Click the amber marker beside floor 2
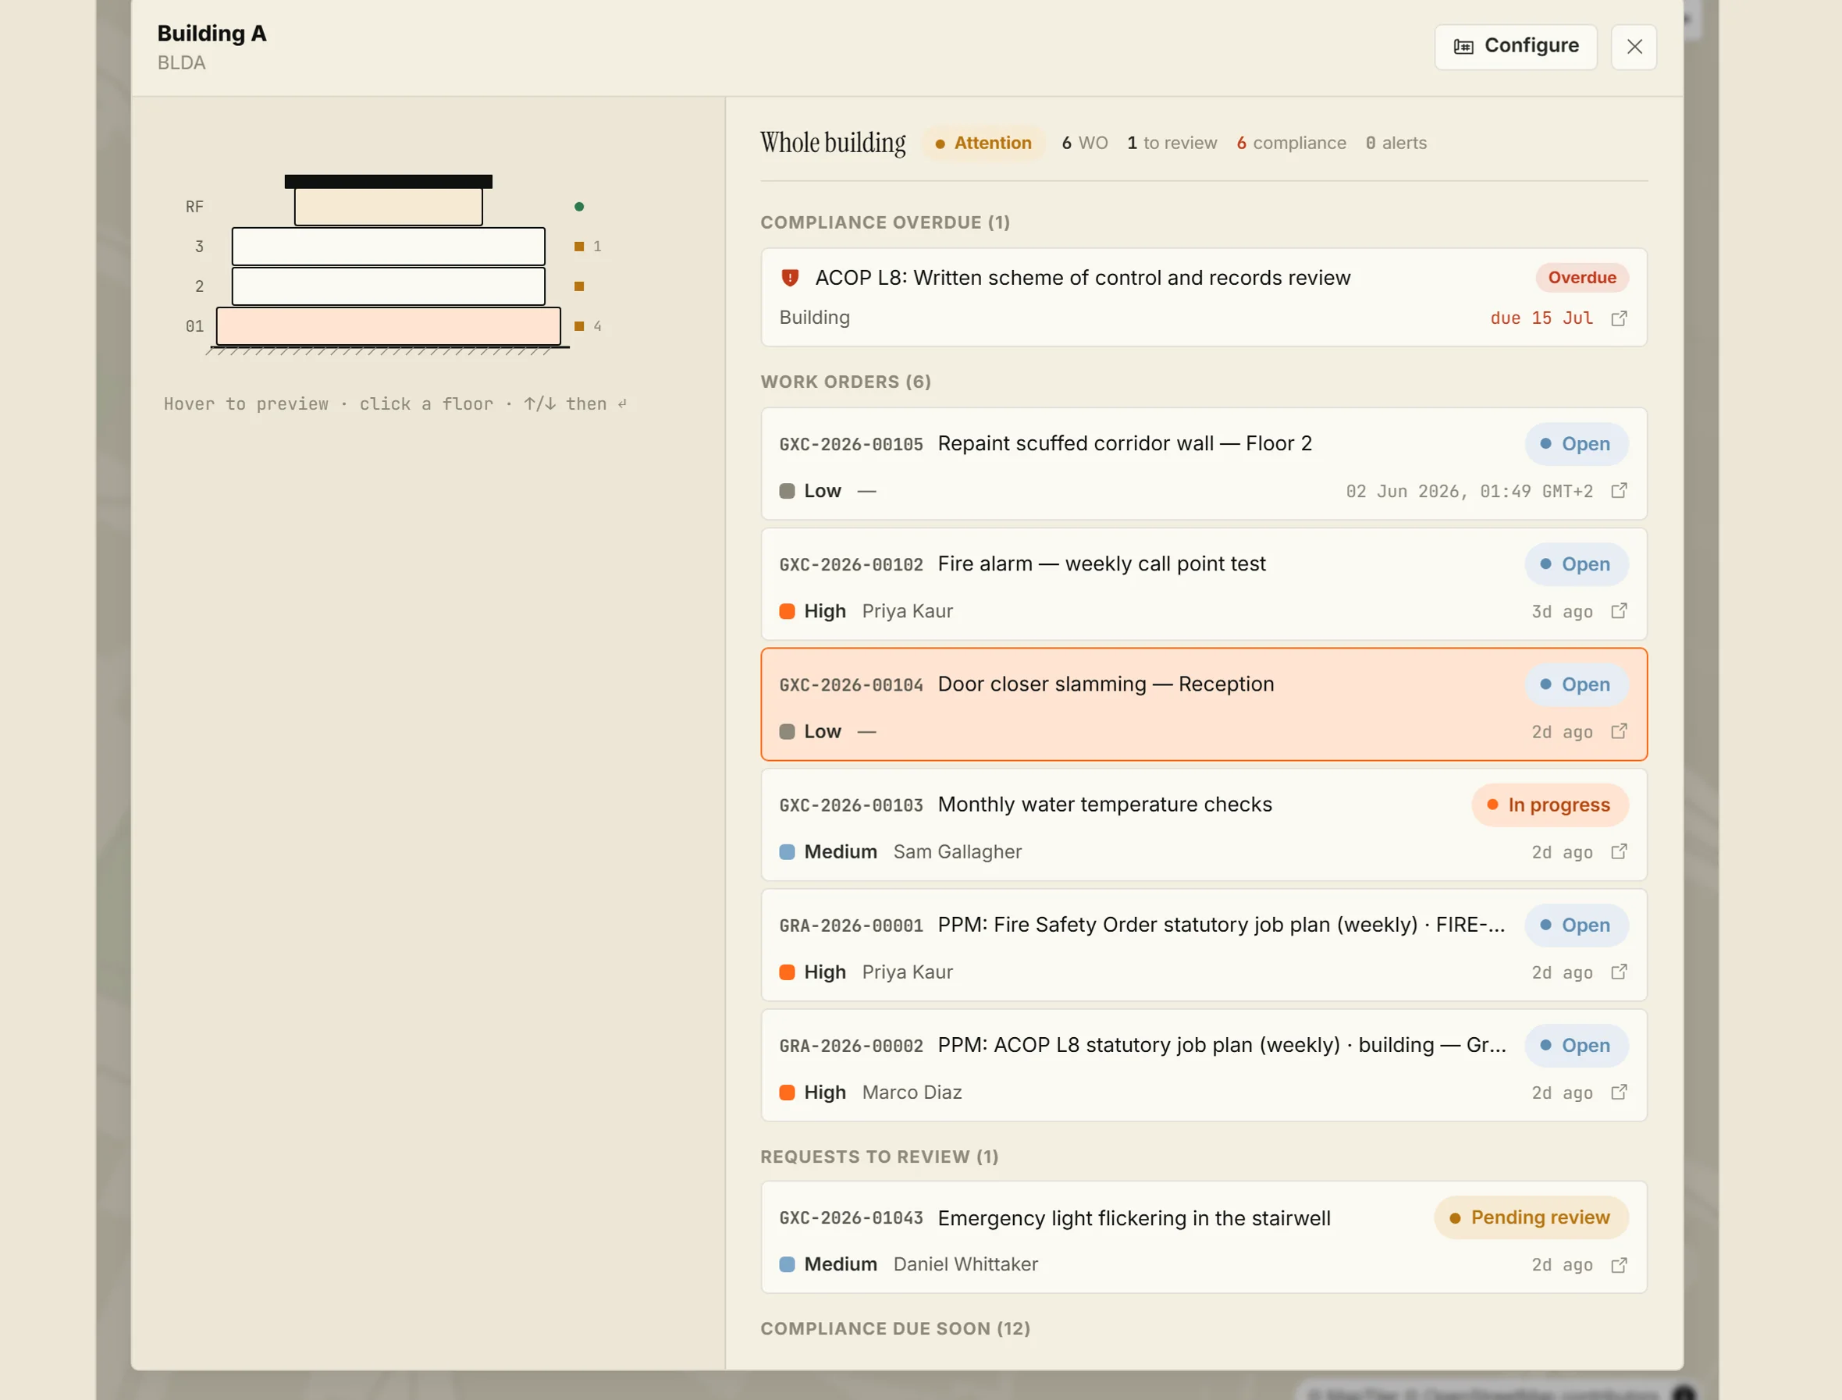Screen dimensions: 1842x1400 [x=578, y=286]
